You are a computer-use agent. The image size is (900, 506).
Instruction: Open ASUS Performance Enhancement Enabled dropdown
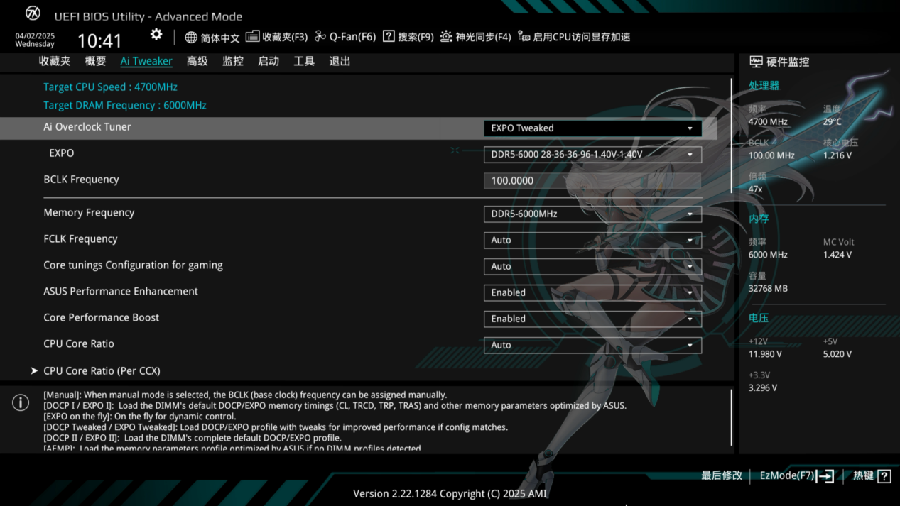[592, 292]
